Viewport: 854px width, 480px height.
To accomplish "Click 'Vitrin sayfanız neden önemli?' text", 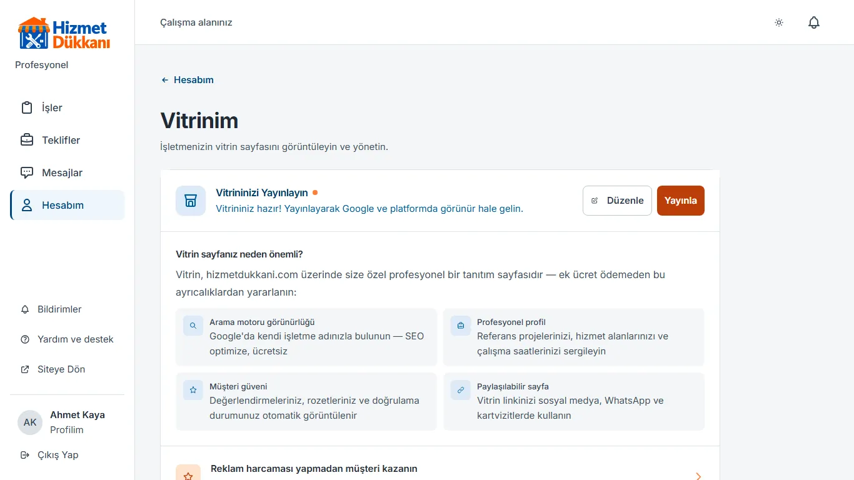I will point(239,254).
